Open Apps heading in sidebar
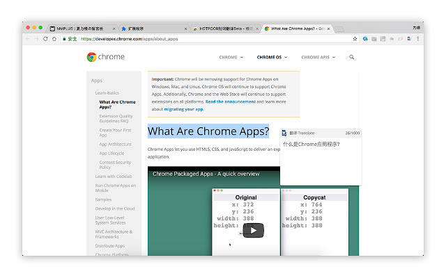Screen dimensions: 446x278 (97, 81)
